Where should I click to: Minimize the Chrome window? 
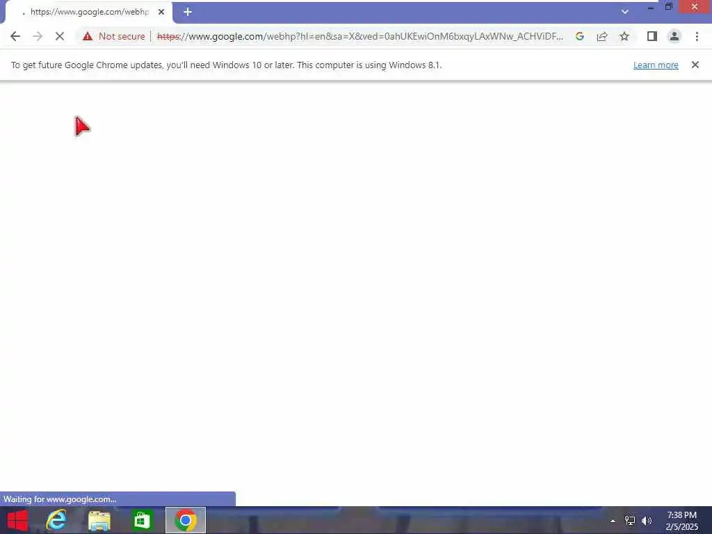point(651,8)
